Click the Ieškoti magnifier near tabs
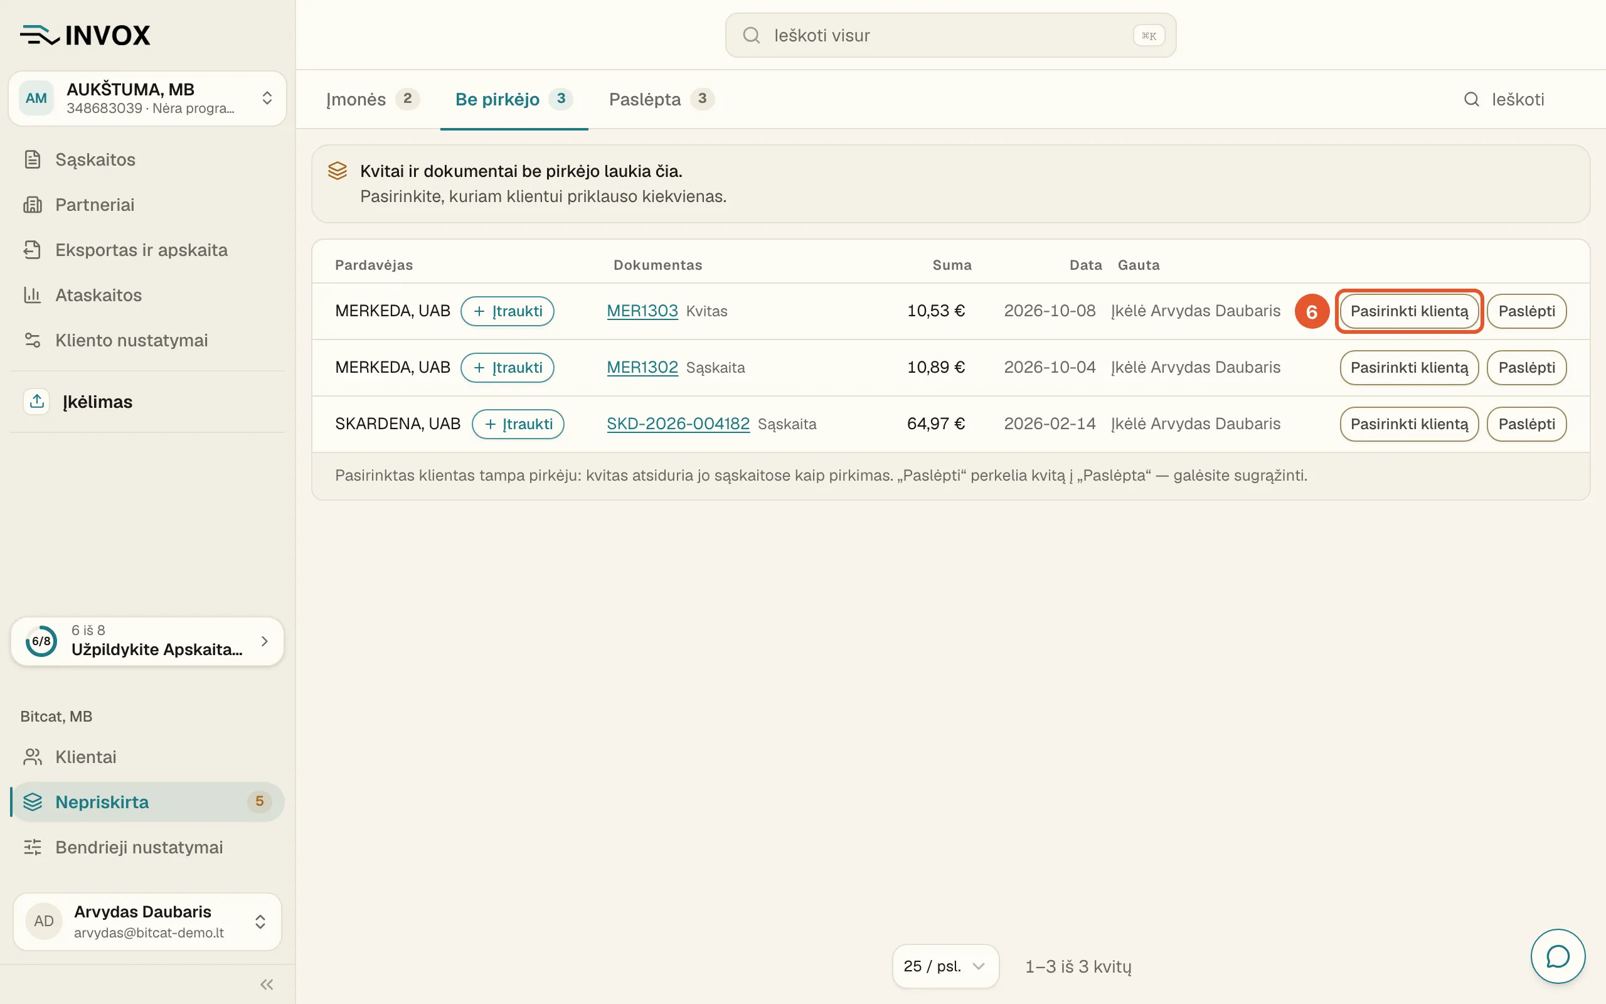Image resolution: width=1606 pixels, height=1004 pixels. [x=1471, y=100]
